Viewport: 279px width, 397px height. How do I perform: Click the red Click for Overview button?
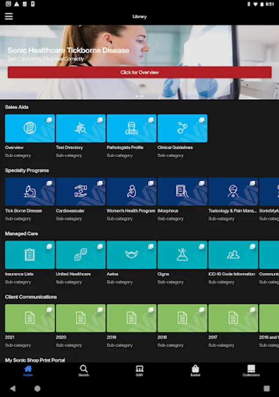pyautogui.click(x=140, y=72)
